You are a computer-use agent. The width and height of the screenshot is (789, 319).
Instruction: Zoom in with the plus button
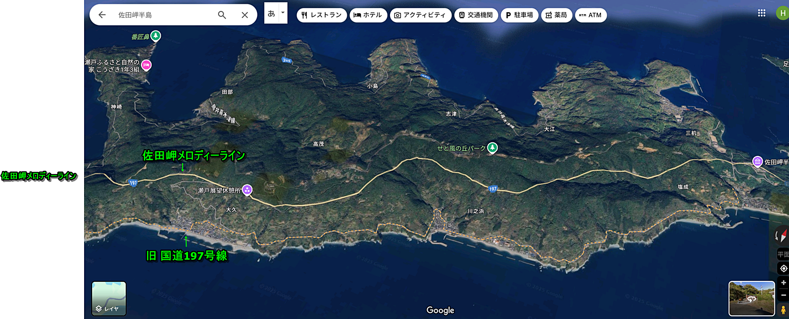[783, 282]
